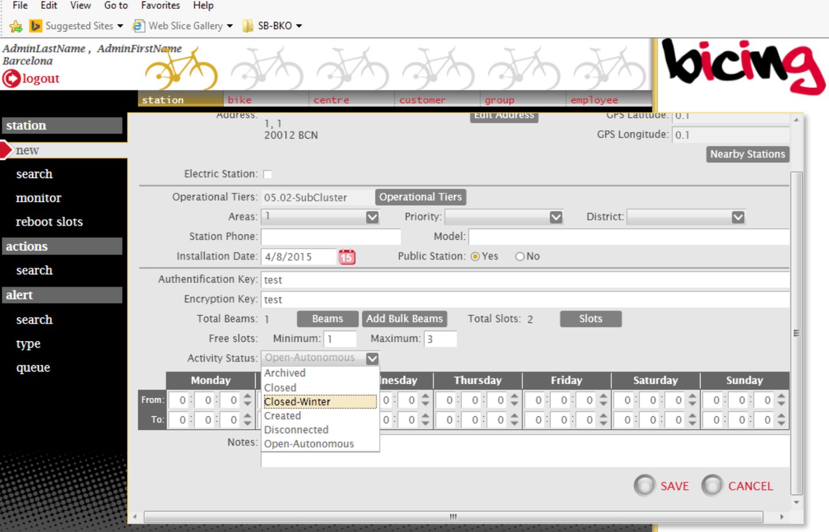Click the bicycle icon above the group tab
829x532 pixels.
(524, 69)
